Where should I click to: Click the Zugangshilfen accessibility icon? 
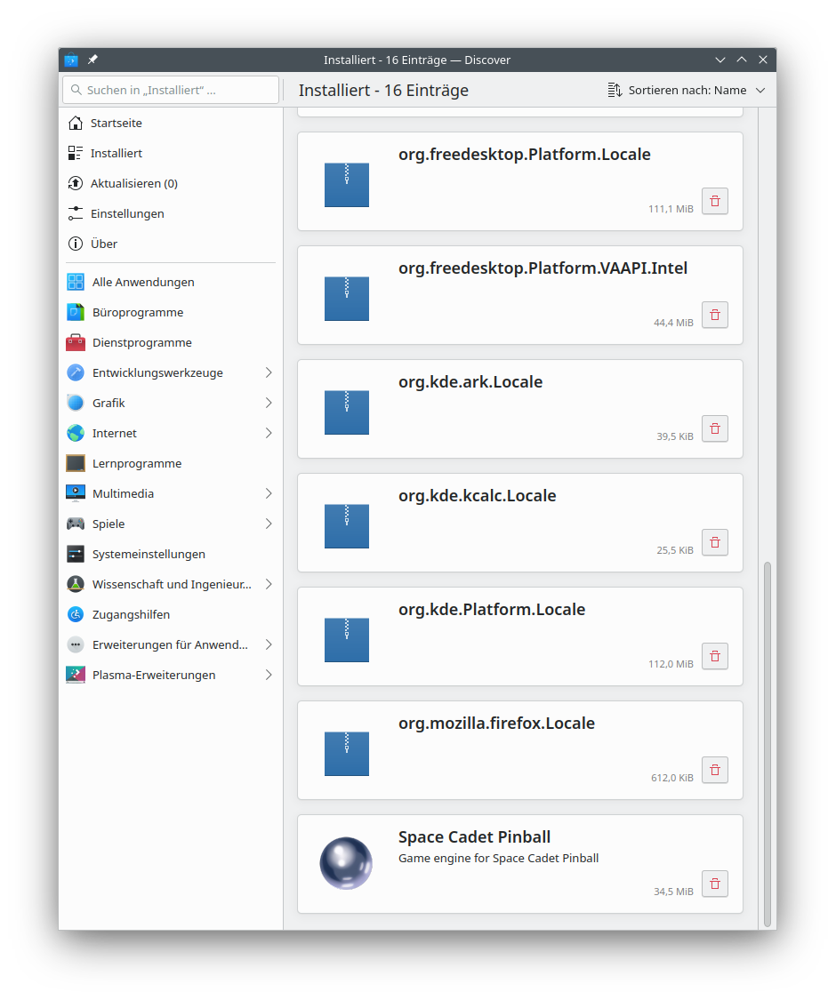76,614
